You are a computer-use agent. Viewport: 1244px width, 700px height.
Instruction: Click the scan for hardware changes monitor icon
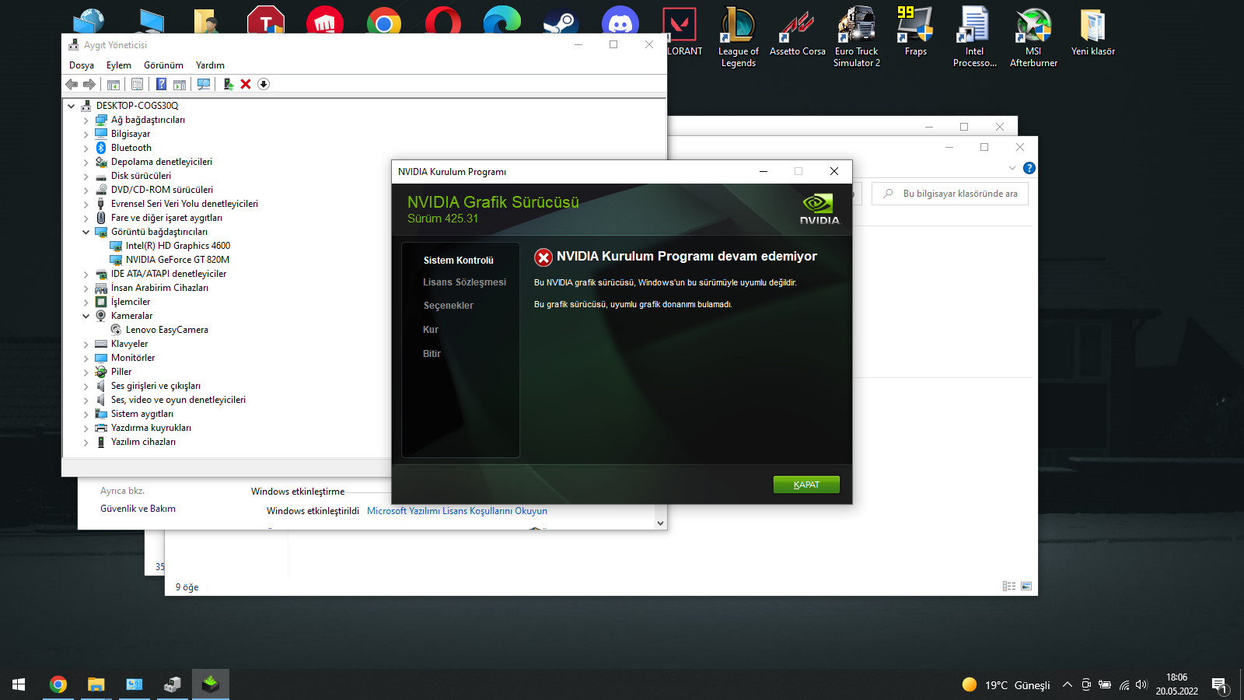pos(204,84)
